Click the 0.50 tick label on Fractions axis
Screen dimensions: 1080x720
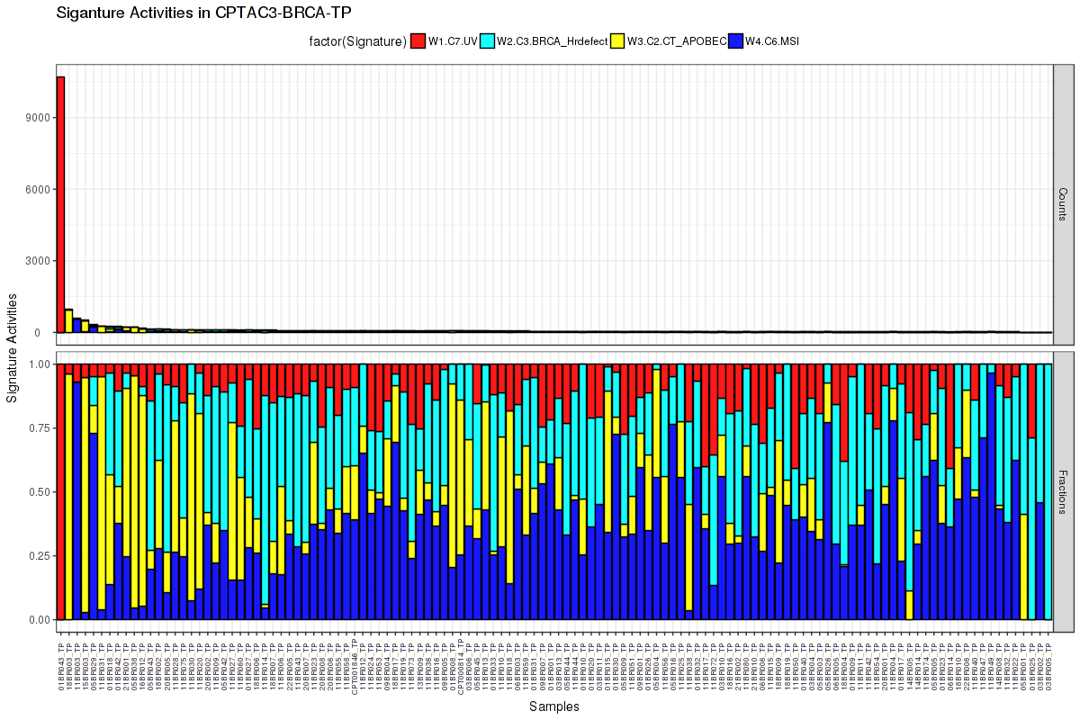pos(39,492)
